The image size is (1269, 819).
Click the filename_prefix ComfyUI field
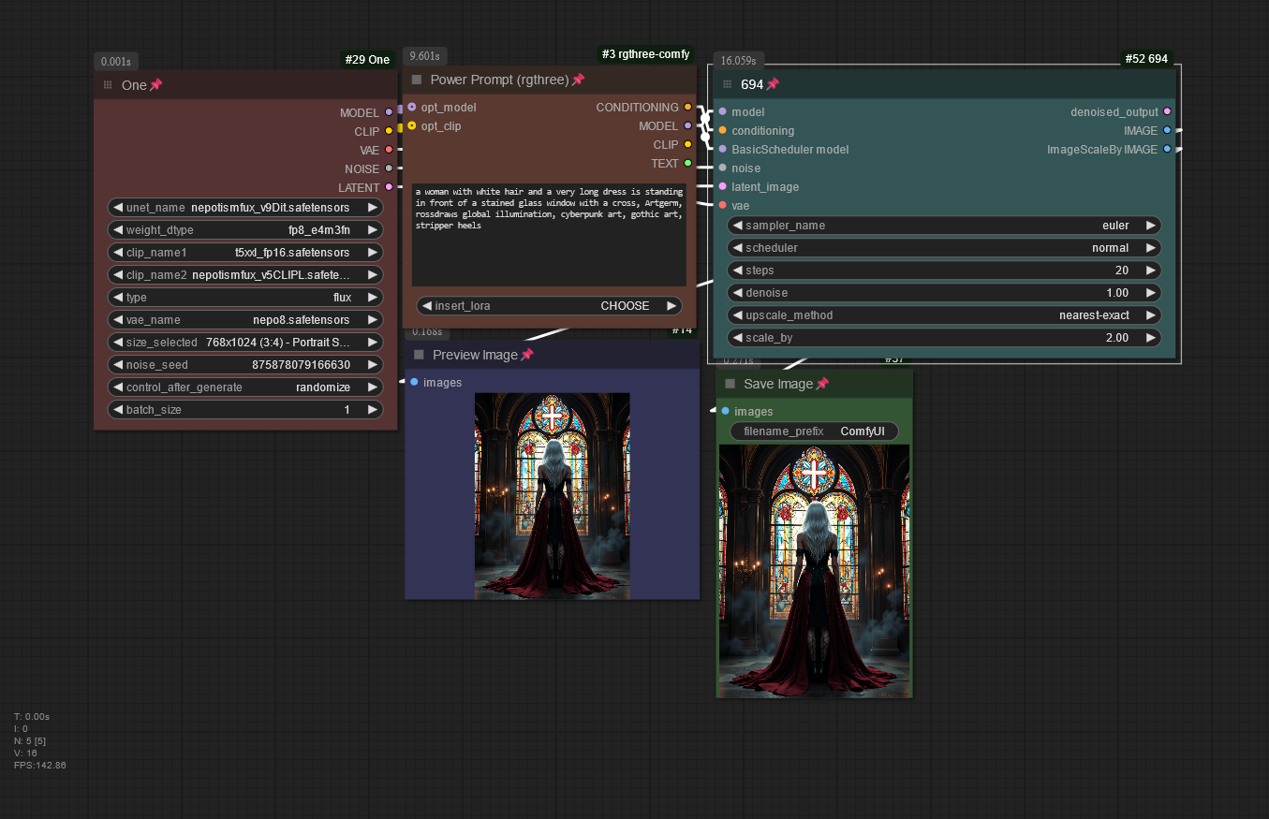tap(813, 431)
